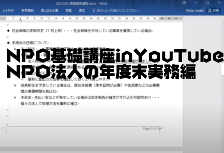Viewport: 224px width, 153px height.
Task: Open the レイアウト ribbon tab
Action: [9, 11]
